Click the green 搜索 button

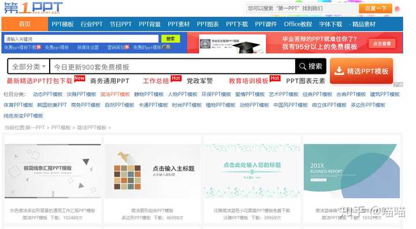click(x=170, y=39)
